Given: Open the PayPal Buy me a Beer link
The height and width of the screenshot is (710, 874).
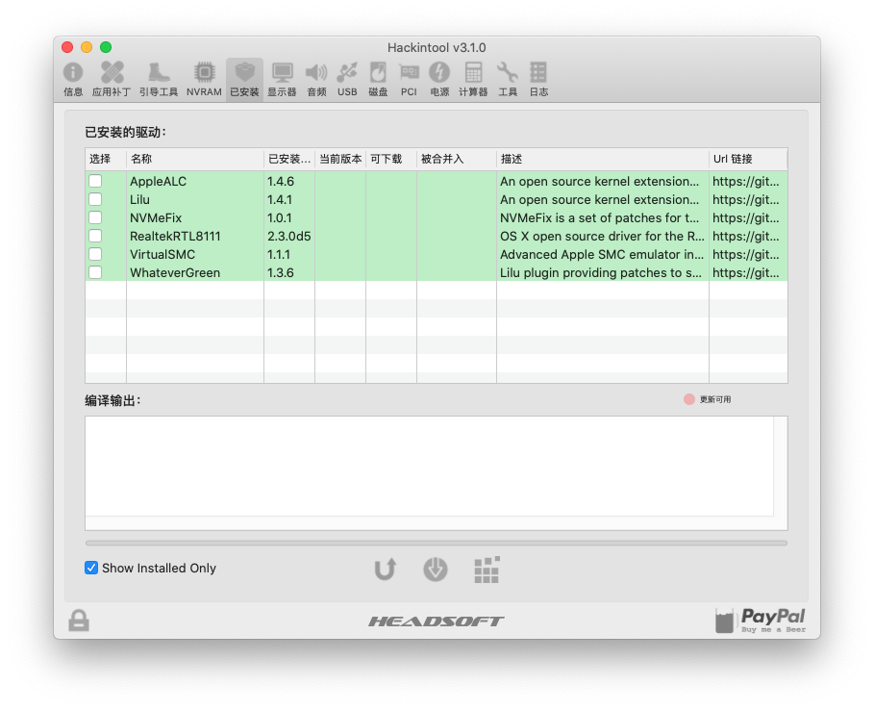Looking at the screenshot, I should [x=761, y=621].
